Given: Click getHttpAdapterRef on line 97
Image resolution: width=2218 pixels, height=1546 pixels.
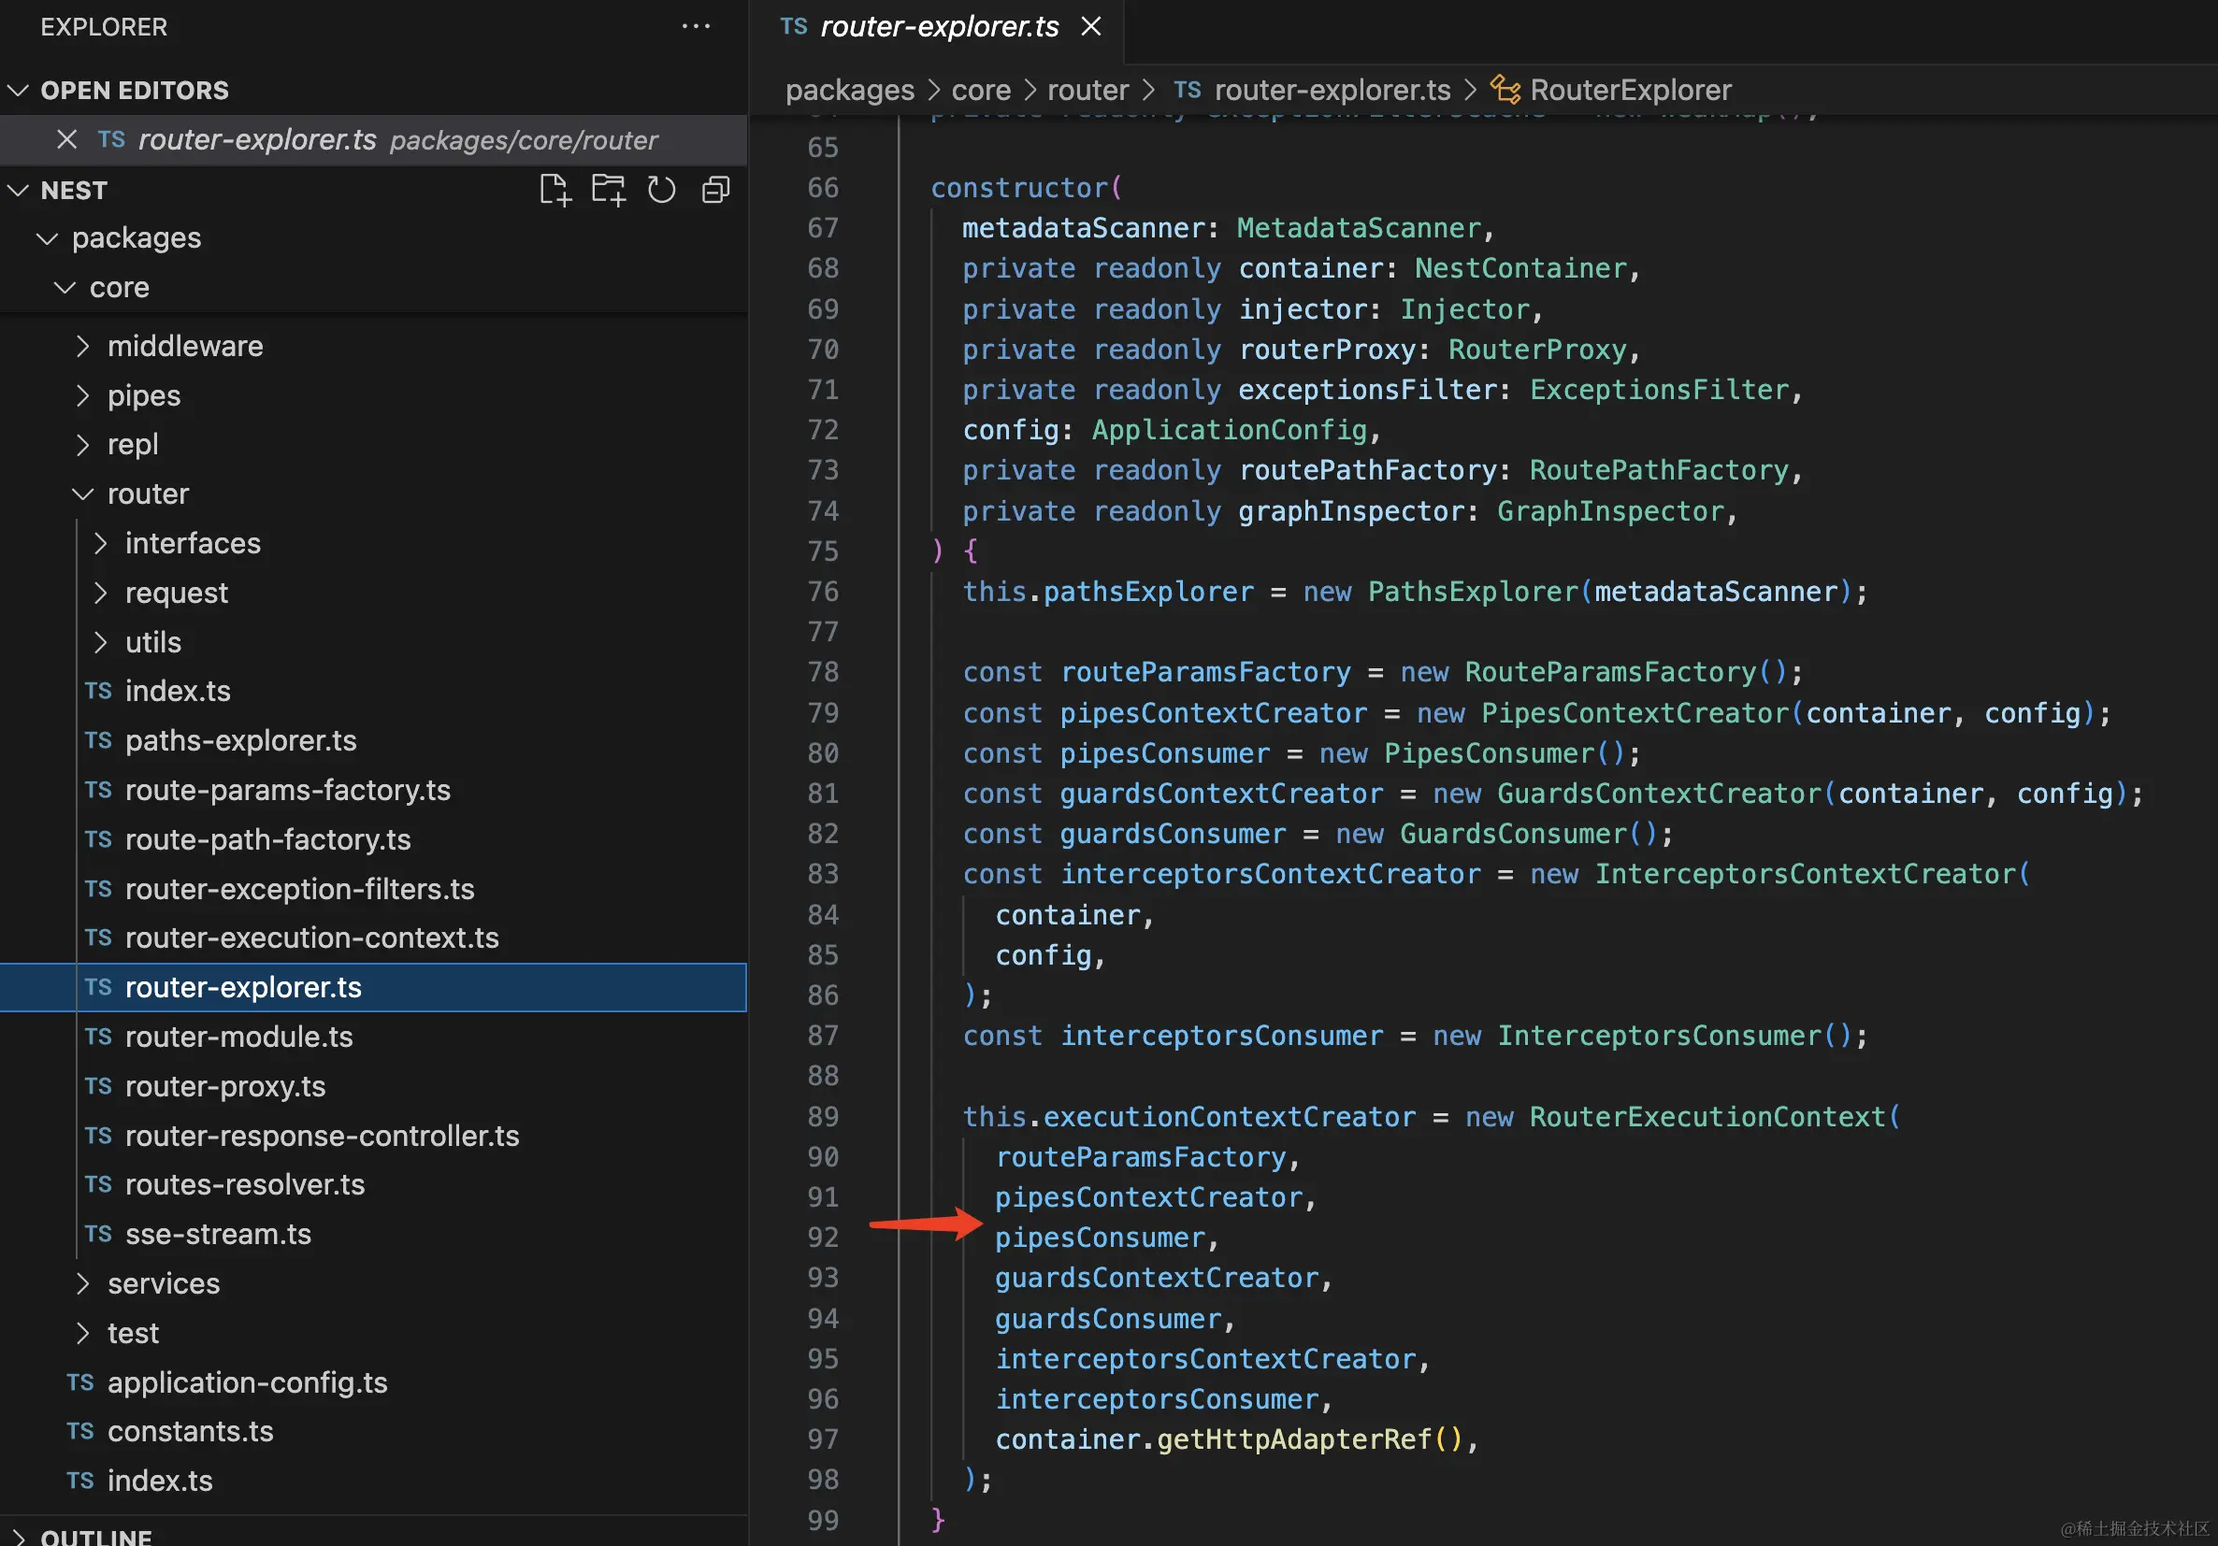Looking at the screenshot, I should pyautogui.click(x=1294, y=1439).
